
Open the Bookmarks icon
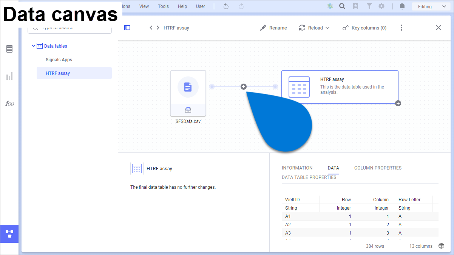(355, 6)
